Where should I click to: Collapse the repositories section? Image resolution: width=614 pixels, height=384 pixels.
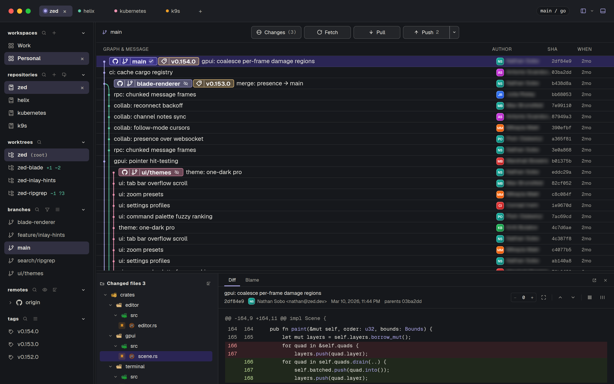[83, 75]
